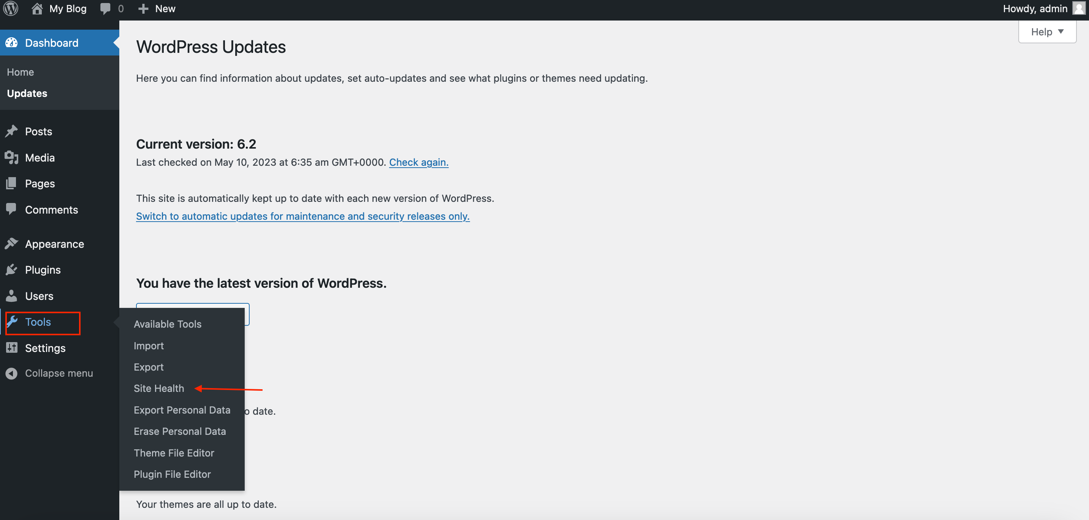Click the Check again link

(x=418, y=162)
